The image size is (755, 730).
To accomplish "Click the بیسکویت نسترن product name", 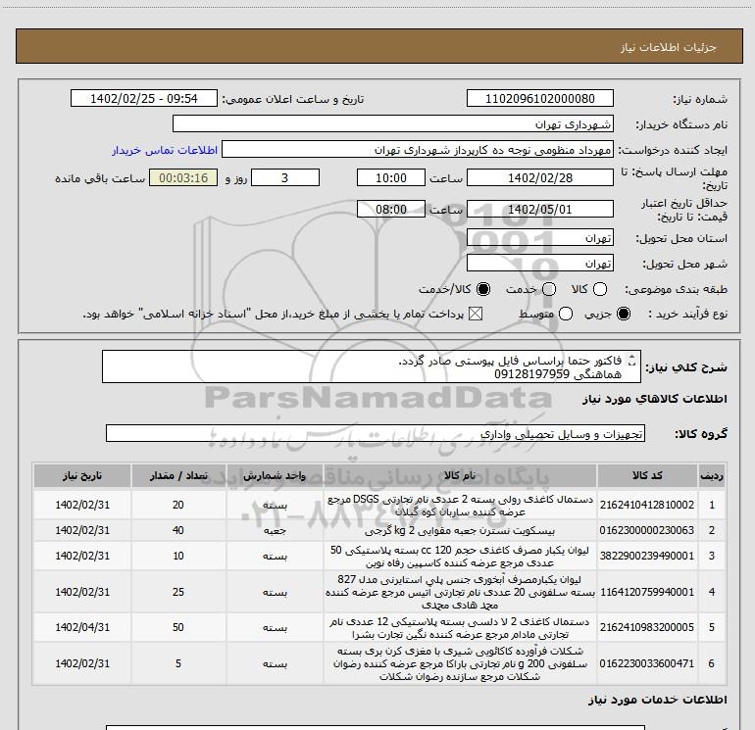I will pyautogui.click(x=460, y=531).
